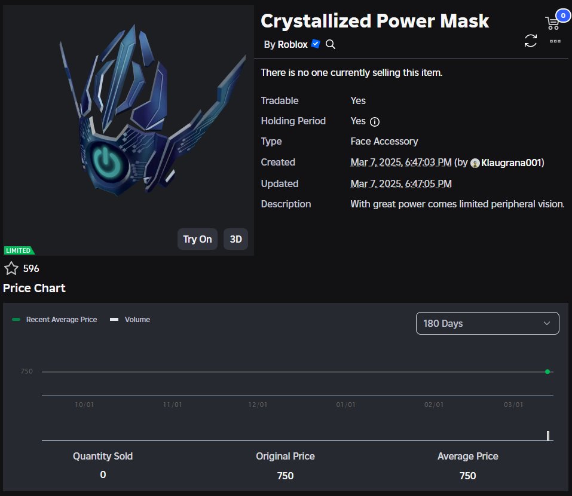Click the Original Price value 750

285,476
